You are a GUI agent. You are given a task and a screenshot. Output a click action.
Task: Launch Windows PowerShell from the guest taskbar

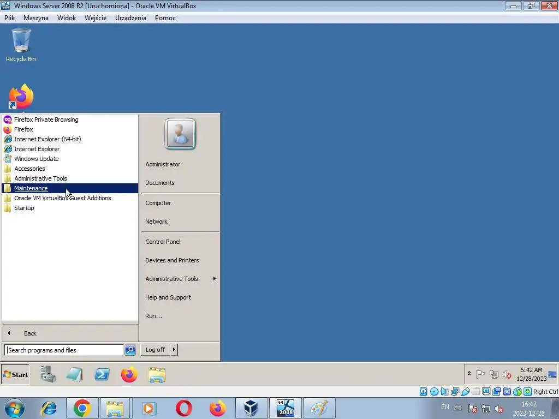pyautogui.click(x=102, y=375)
